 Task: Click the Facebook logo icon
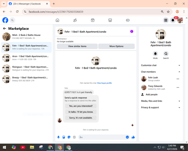5,20
